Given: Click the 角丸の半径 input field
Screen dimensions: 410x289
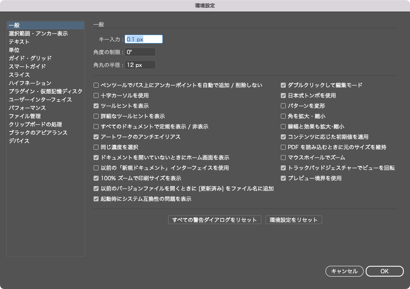Looking at the screenshot, I should tap(140, 65).
